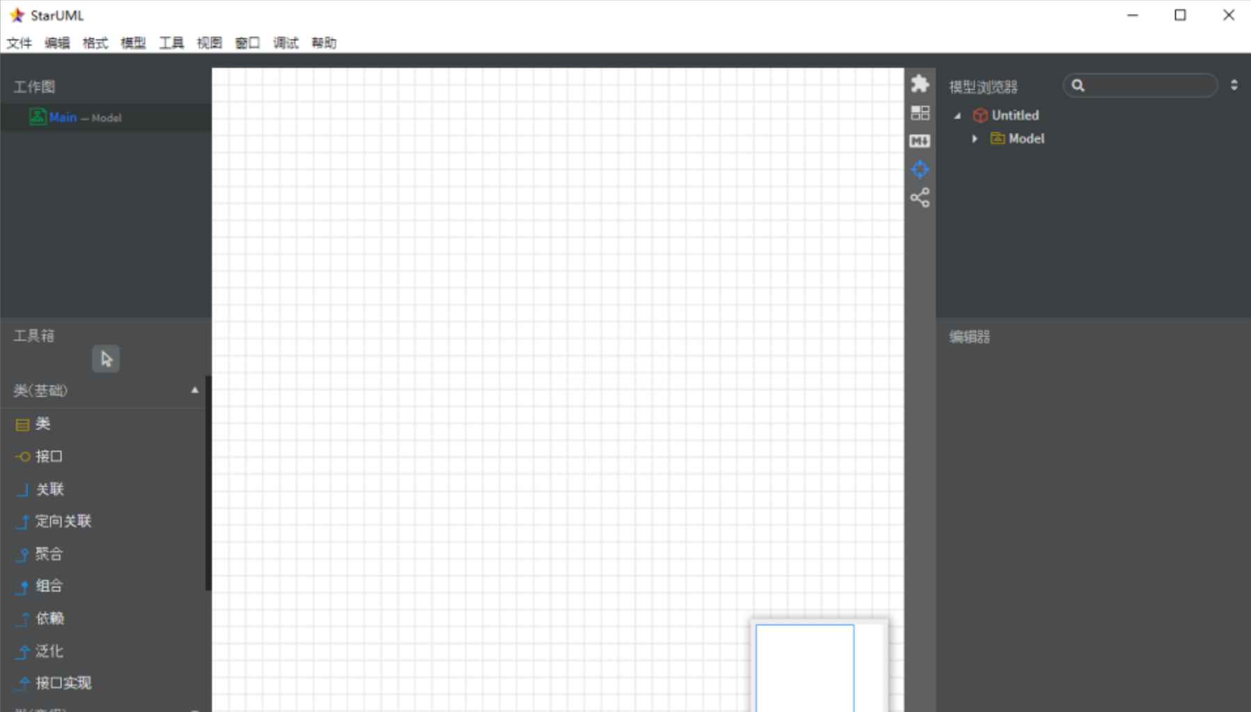1251x712 pixels.
Task: Toggle the blue crosshair navigation icon
Action: click(x=920, y=169)
